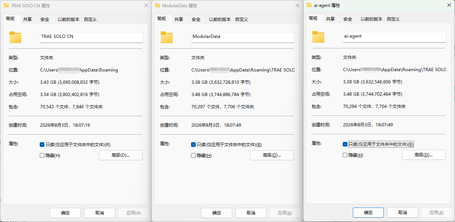Click large folder icon beside TRAE SOLO CN name
455x222 pixels.
point(16,38)
